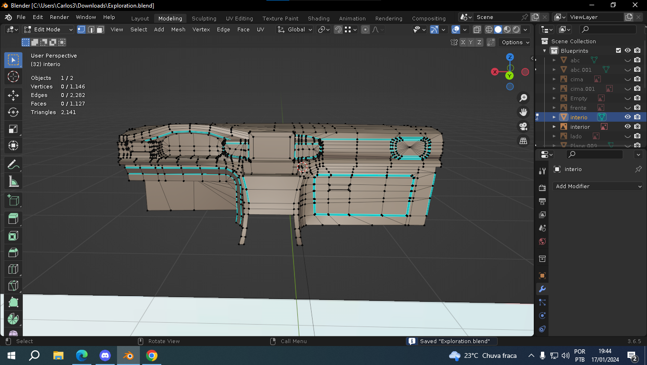Activate the Extrude Region tool

tap(13, 219)
